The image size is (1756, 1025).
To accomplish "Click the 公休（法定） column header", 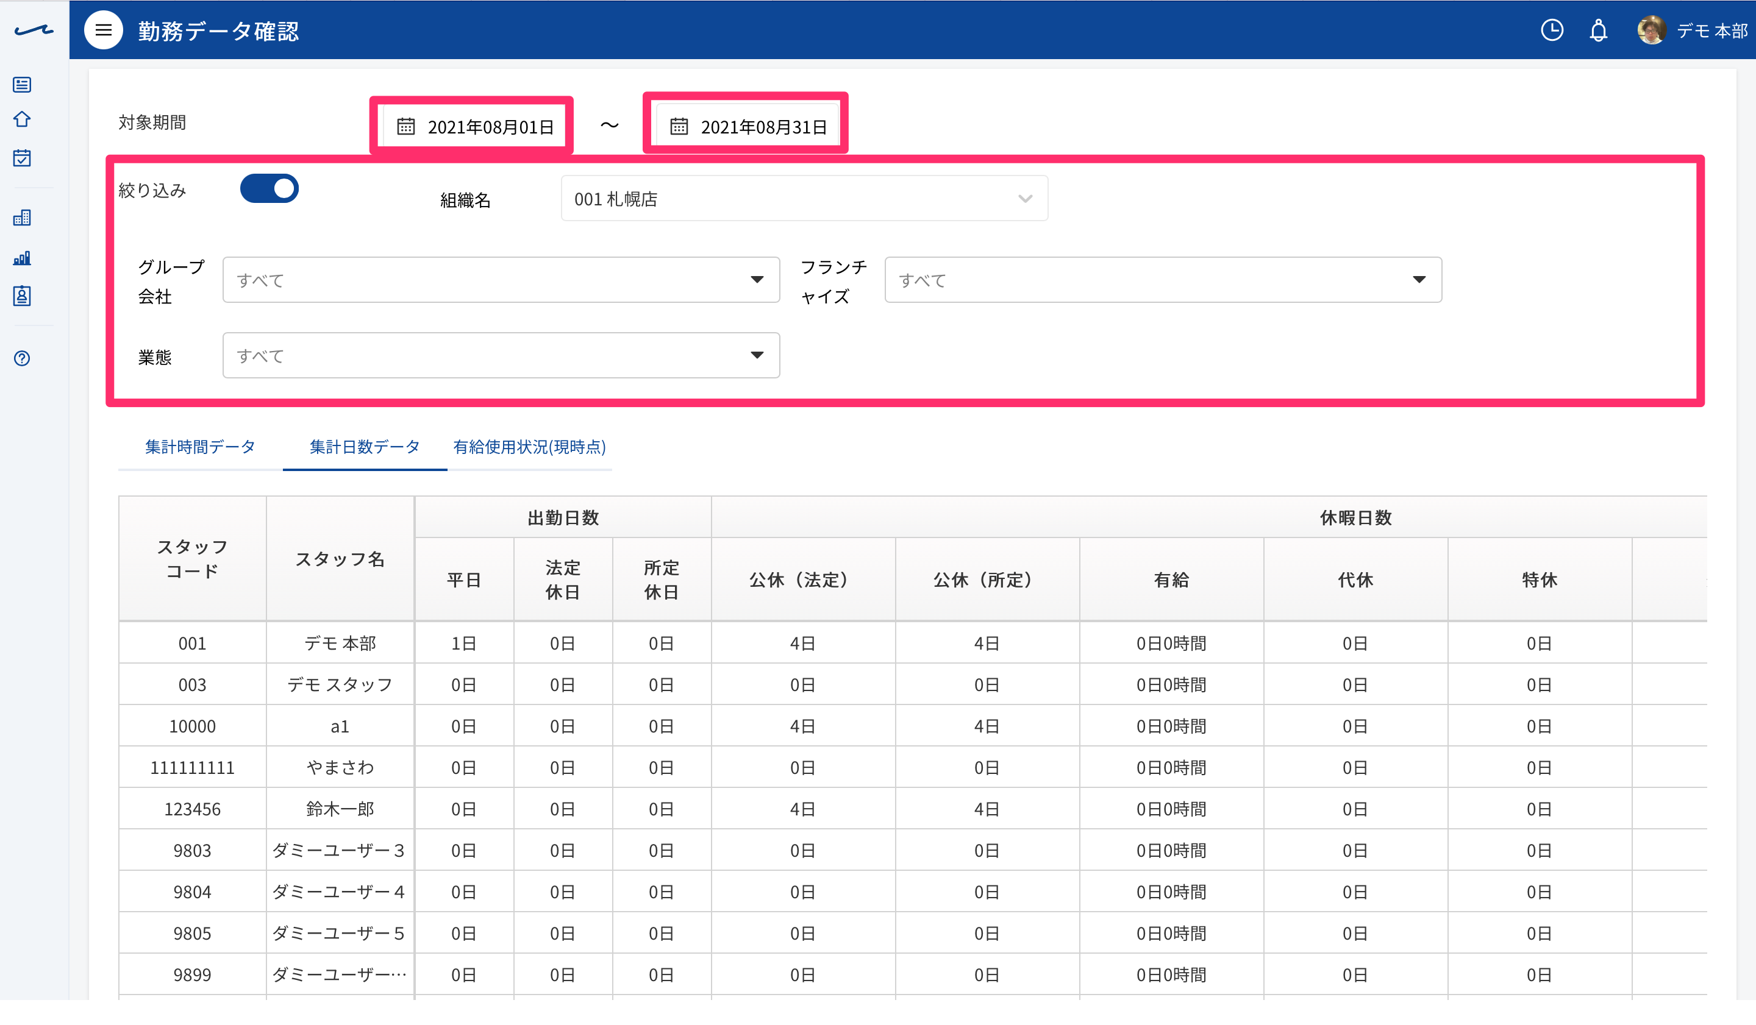I will (803, 580).
